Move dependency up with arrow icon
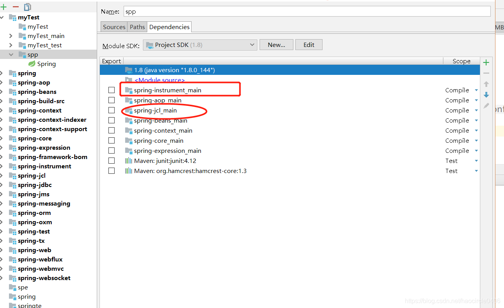This screenshot has height=308, width=504. click(486, 84)
